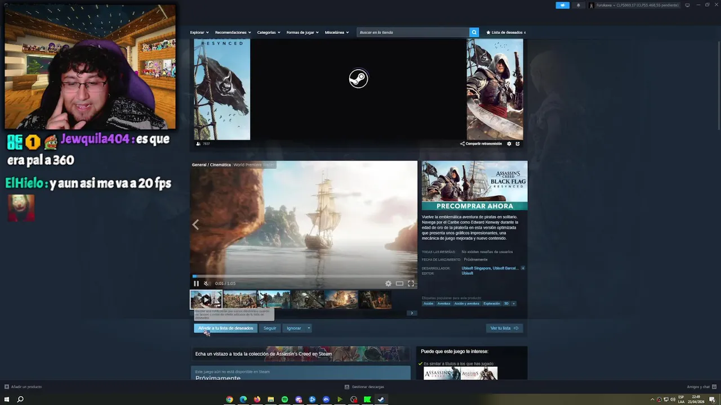Image resolution: width=721 pixels, height=405 pixels.
Task: Click the blue announcements megaphone icon
Action: coord(562,5)
